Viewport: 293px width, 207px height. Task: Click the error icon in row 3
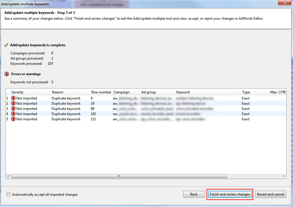coord(13,109)
